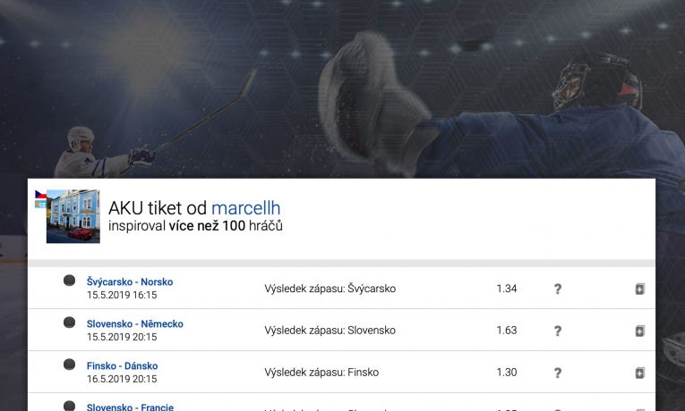
Task: Open Finsko - Dánsko match link
Action: point(122,365)
